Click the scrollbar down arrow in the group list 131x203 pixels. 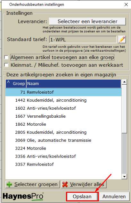point(124,176)
